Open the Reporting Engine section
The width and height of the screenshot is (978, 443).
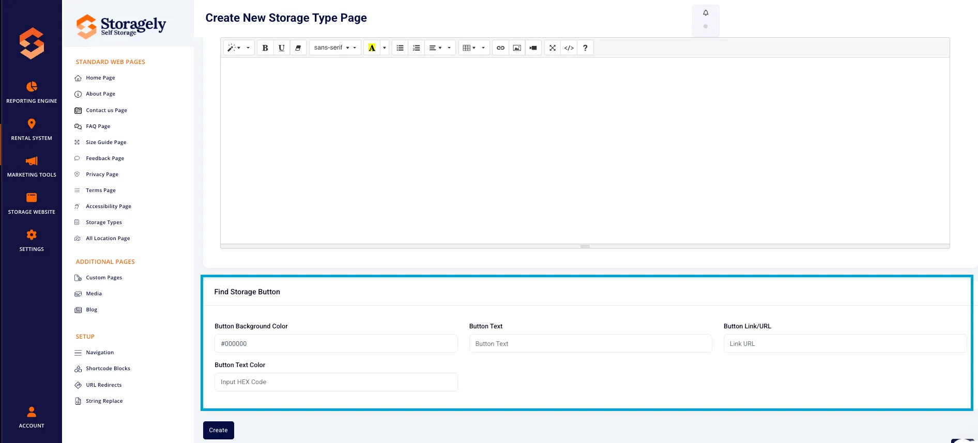[x=32, y=92]
